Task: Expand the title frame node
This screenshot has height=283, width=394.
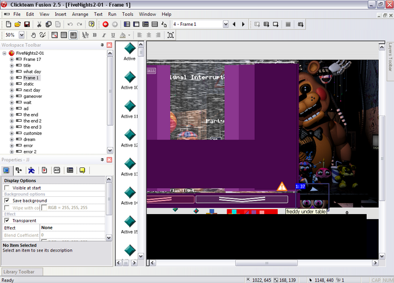Action: [12, 66]
